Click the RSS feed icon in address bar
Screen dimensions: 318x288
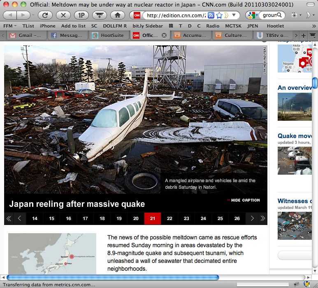pyautogui.click(x=211, y=15)
